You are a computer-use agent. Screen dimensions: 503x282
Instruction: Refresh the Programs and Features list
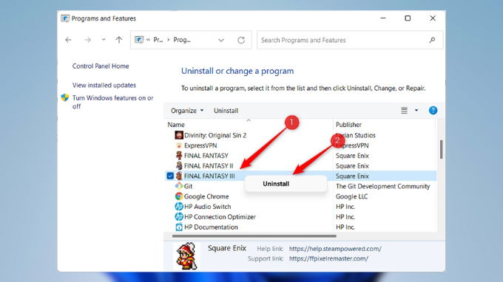241,40
